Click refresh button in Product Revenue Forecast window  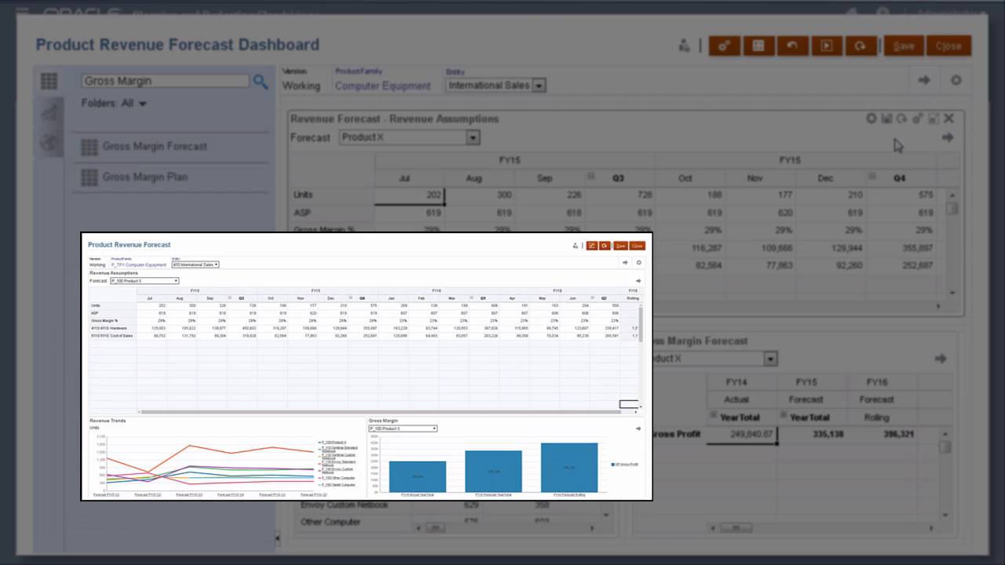pos(605,246)
